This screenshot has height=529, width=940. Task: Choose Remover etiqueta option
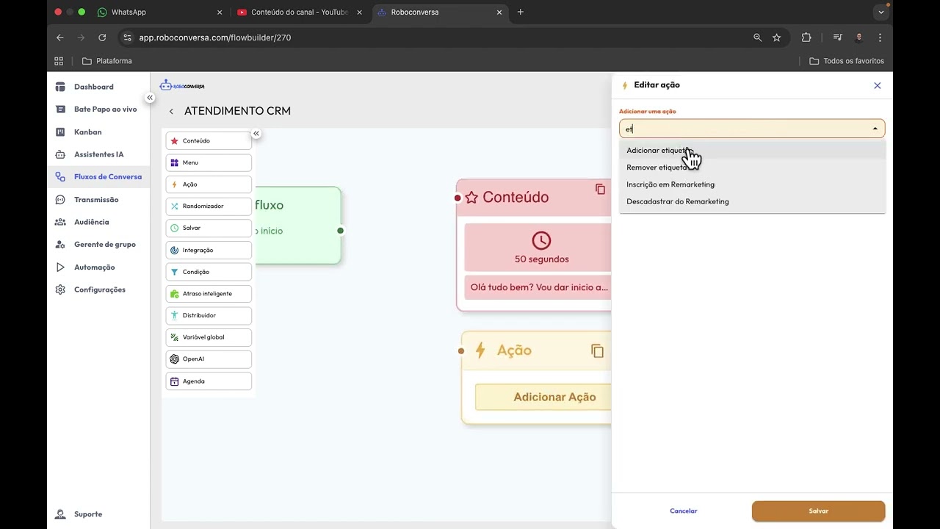point(752,168)
